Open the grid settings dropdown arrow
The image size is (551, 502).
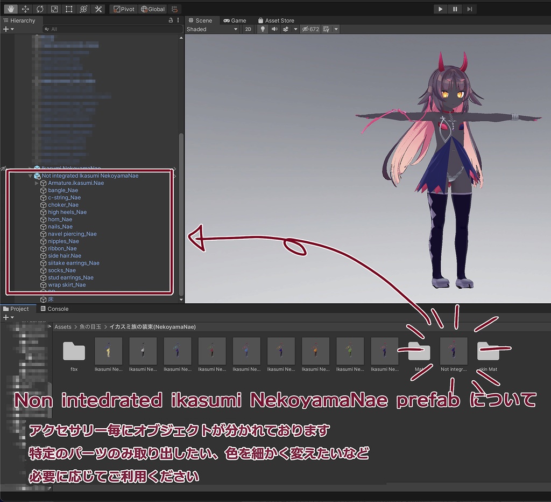tap(336, 29)
